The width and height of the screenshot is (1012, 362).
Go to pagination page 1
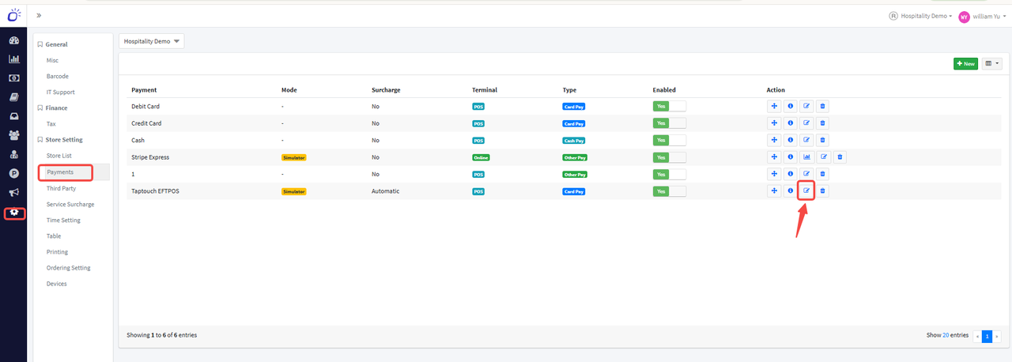(x=987, y=336)
